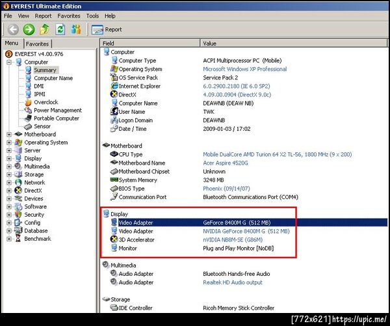Click the DirectX icon in tree
390x326 pixels.
coord(18,191)
